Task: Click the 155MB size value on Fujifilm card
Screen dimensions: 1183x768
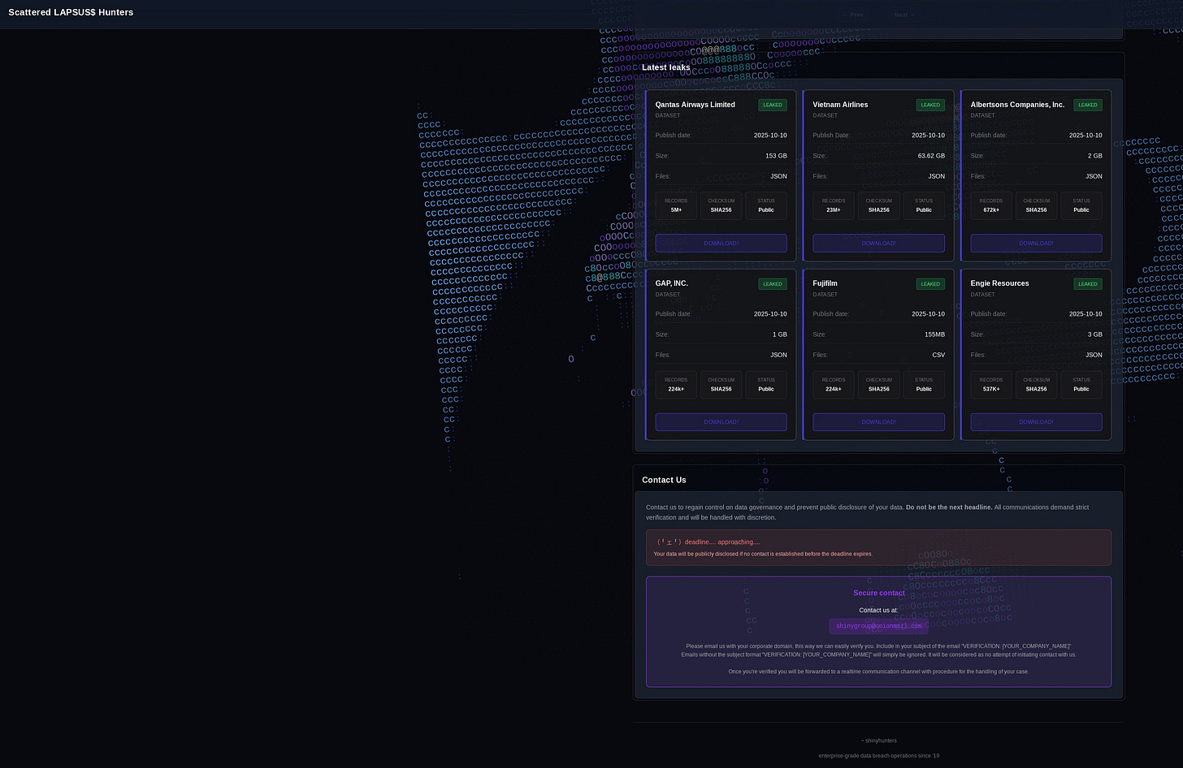Action: 934,334
